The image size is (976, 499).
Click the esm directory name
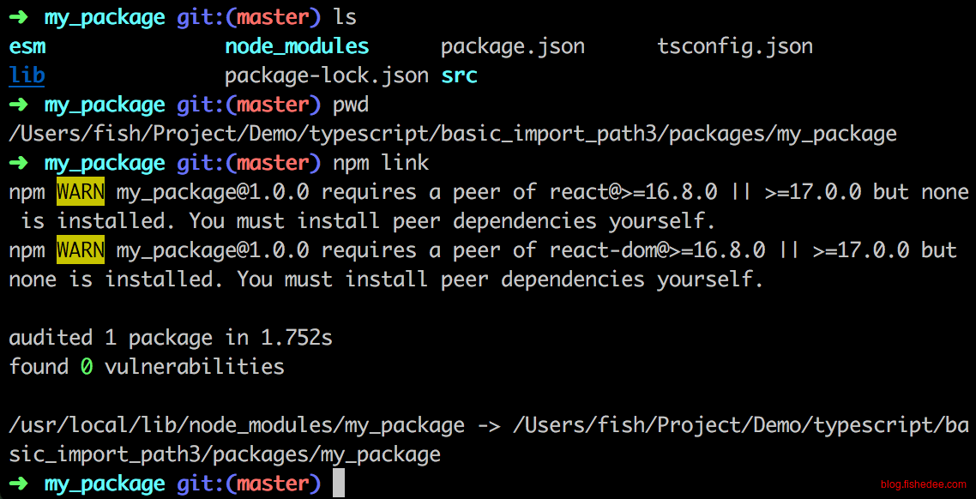[x=27, y=46]
